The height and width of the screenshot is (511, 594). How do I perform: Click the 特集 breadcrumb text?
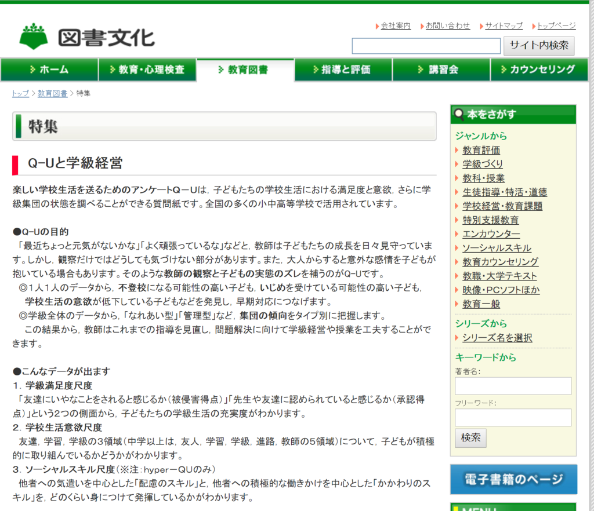(x=84, y=93)
